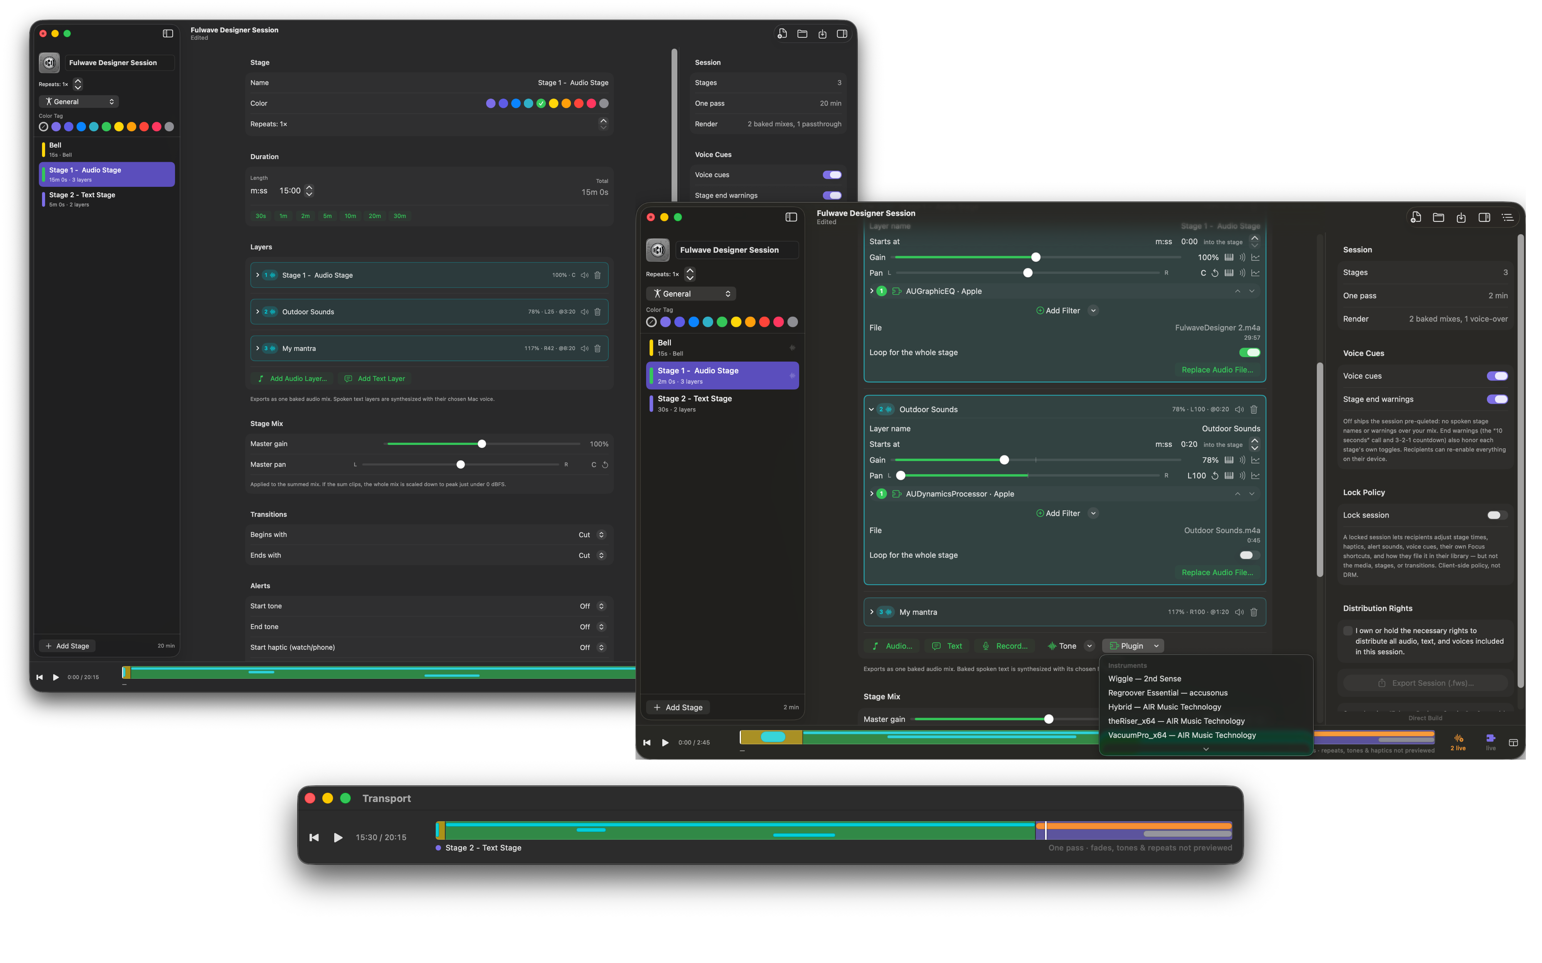Image resolution: width=1542 pixels, height=963 pixels.
Task: Mute the Outdoor Sounds layer in back window
Action: [x=584, y=312]
